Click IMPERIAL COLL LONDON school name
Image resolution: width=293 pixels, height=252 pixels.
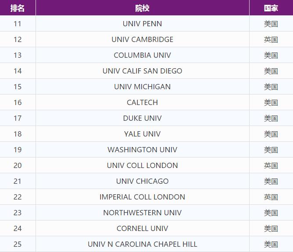pos(142,197)
